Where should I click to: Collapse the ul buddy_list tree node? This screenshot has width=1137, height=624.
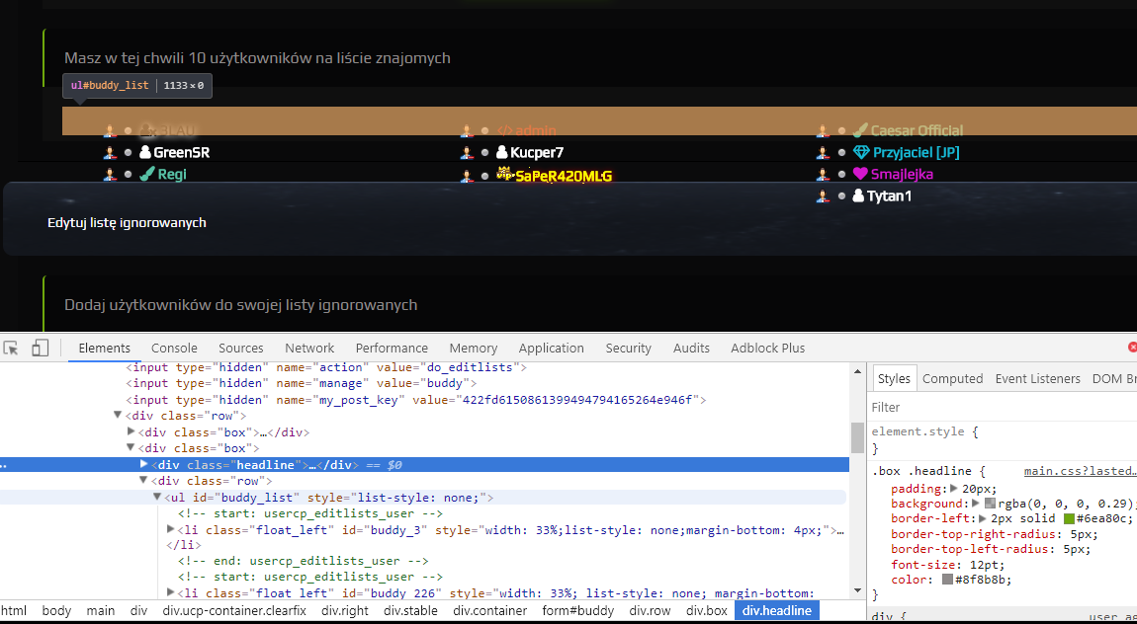[156, 498]
